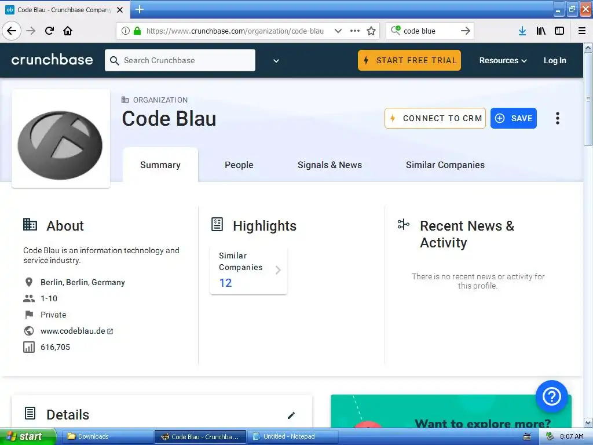Click the 12 similar companies count
Image resolution: width=593 pixels, height=445 pixels.
[225, 283]
